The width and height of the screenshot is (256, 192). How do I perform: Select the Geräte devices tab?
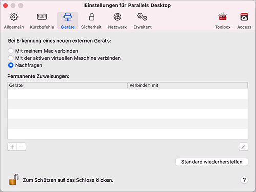pos(68,20)
